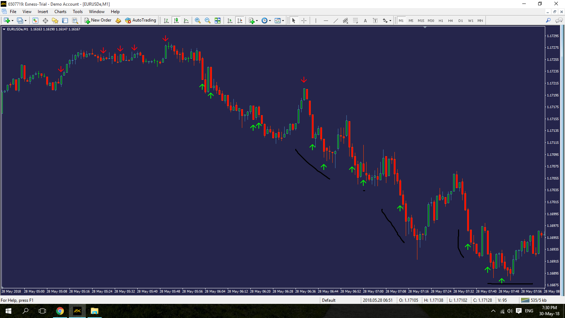Open the Charts menu
The image size is (565, 318).
(60, 12)
